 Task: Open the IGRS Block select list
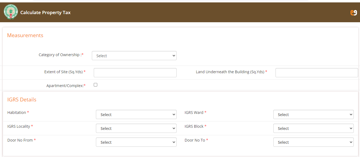coord(313,128)
